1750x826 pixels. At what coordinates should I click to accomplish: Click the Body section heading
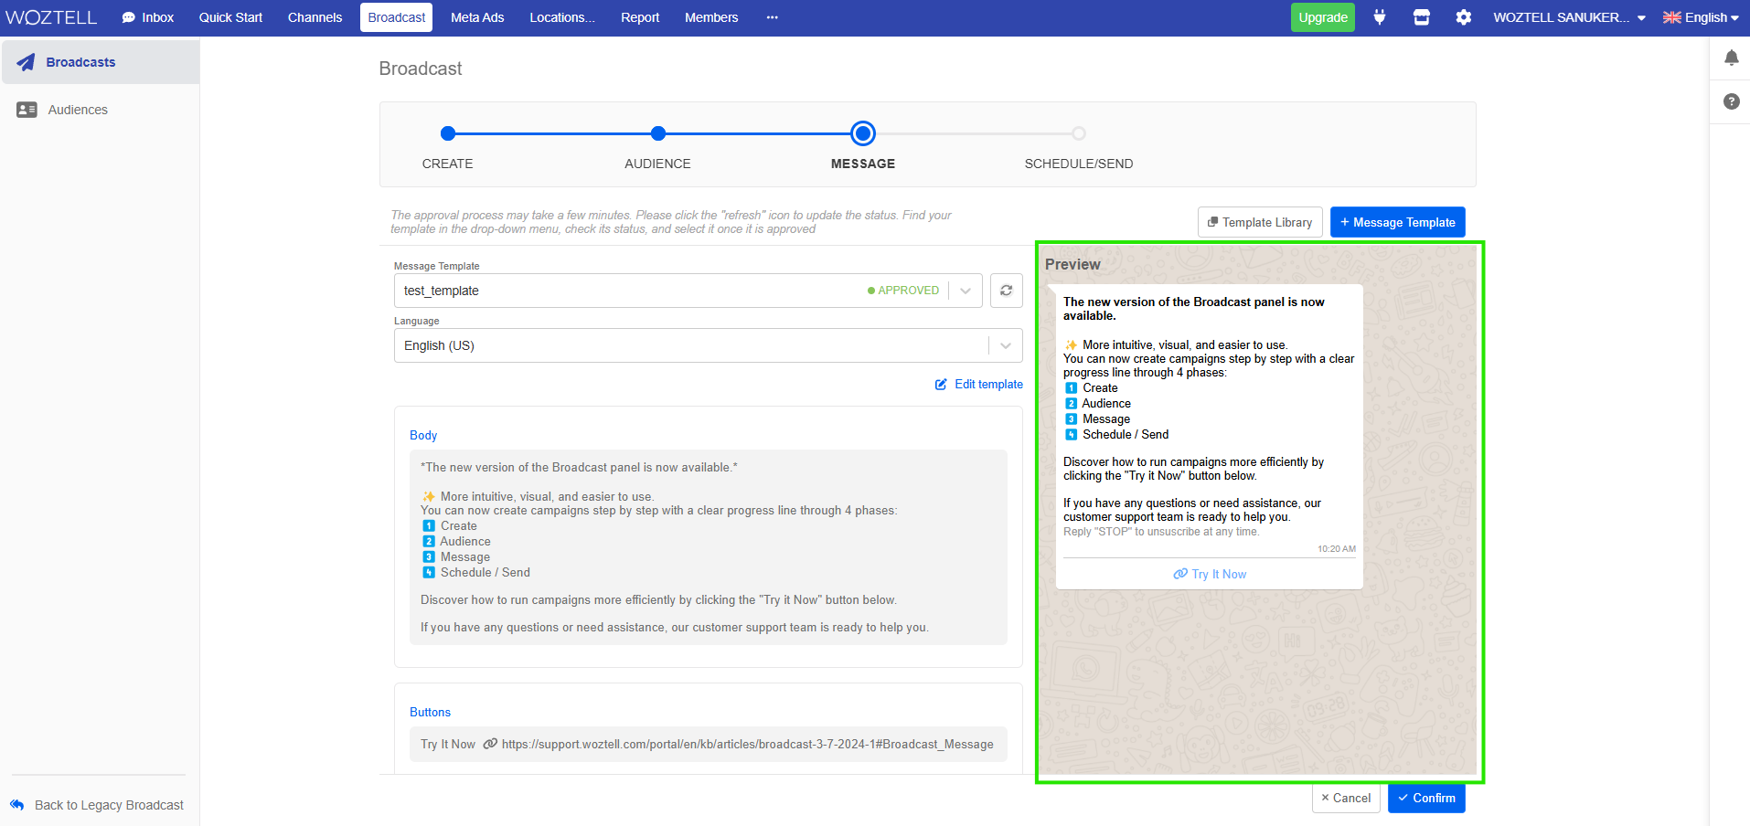pos(423,435)
